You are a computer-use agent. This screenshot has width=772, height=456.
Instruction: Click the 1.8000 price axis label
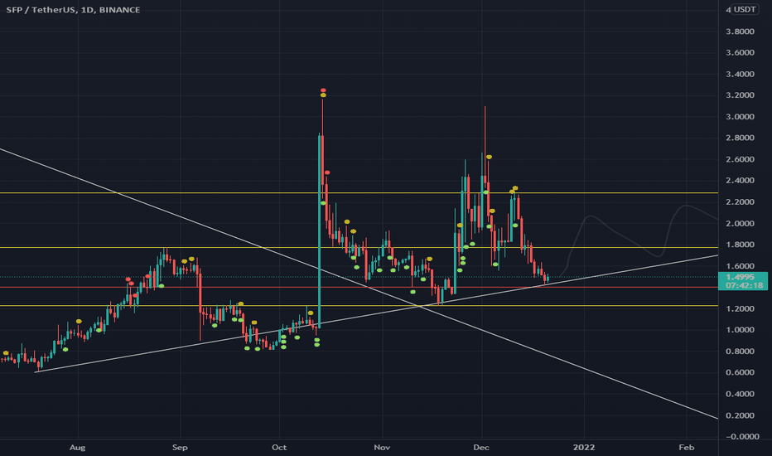tap(740, 245)
